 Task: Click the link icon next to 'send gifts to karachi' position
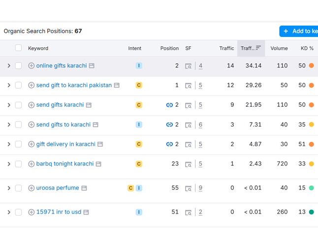[x=169, y=125]
